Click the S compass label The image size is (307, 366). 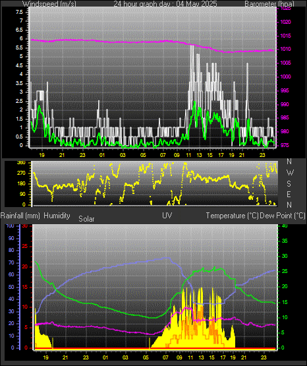(289, 184)
